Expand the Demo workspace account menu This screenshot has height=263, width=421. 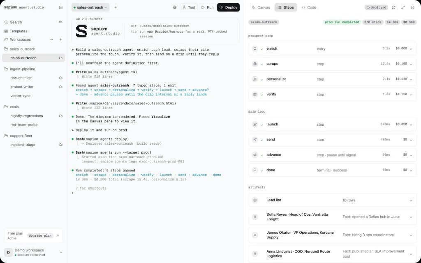point(61,253)
